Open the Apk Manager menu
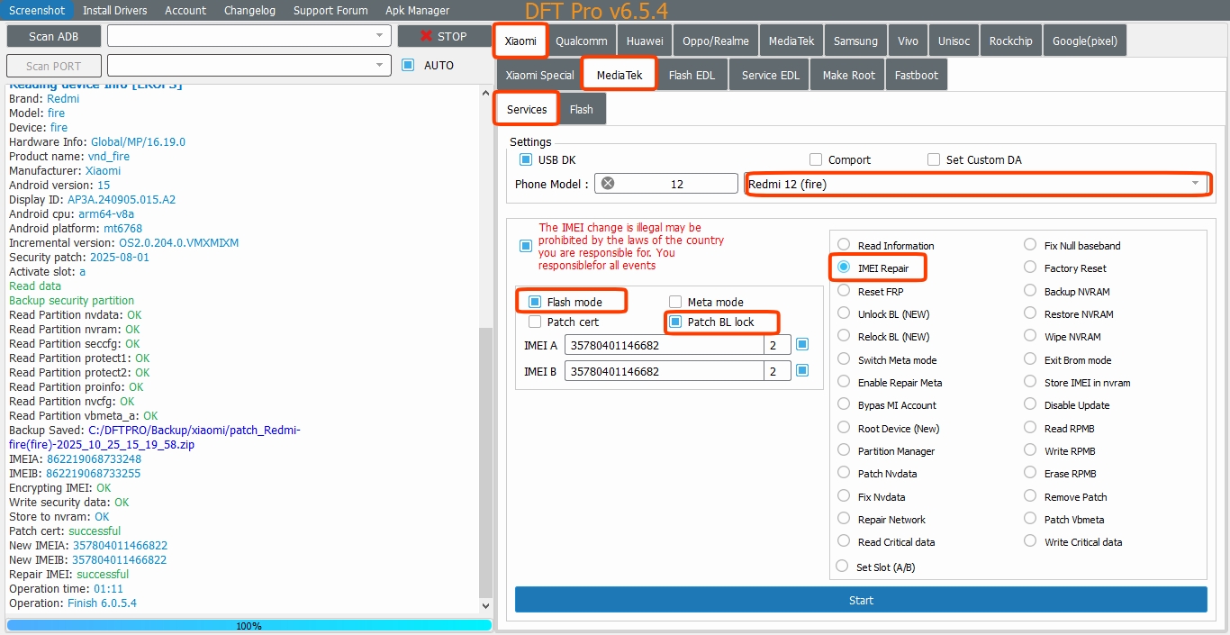 (418, 10)
